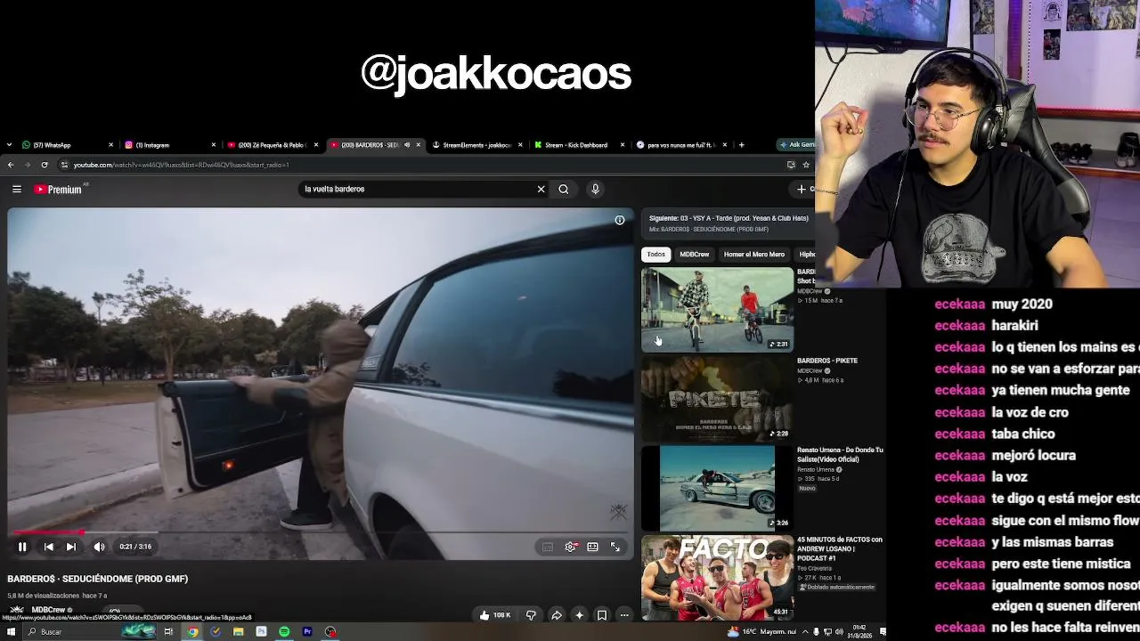Image resolution: width=1140 pixels, height=641 pixels.
Task: Switch player to theater mode
Action: click(592, 547)
